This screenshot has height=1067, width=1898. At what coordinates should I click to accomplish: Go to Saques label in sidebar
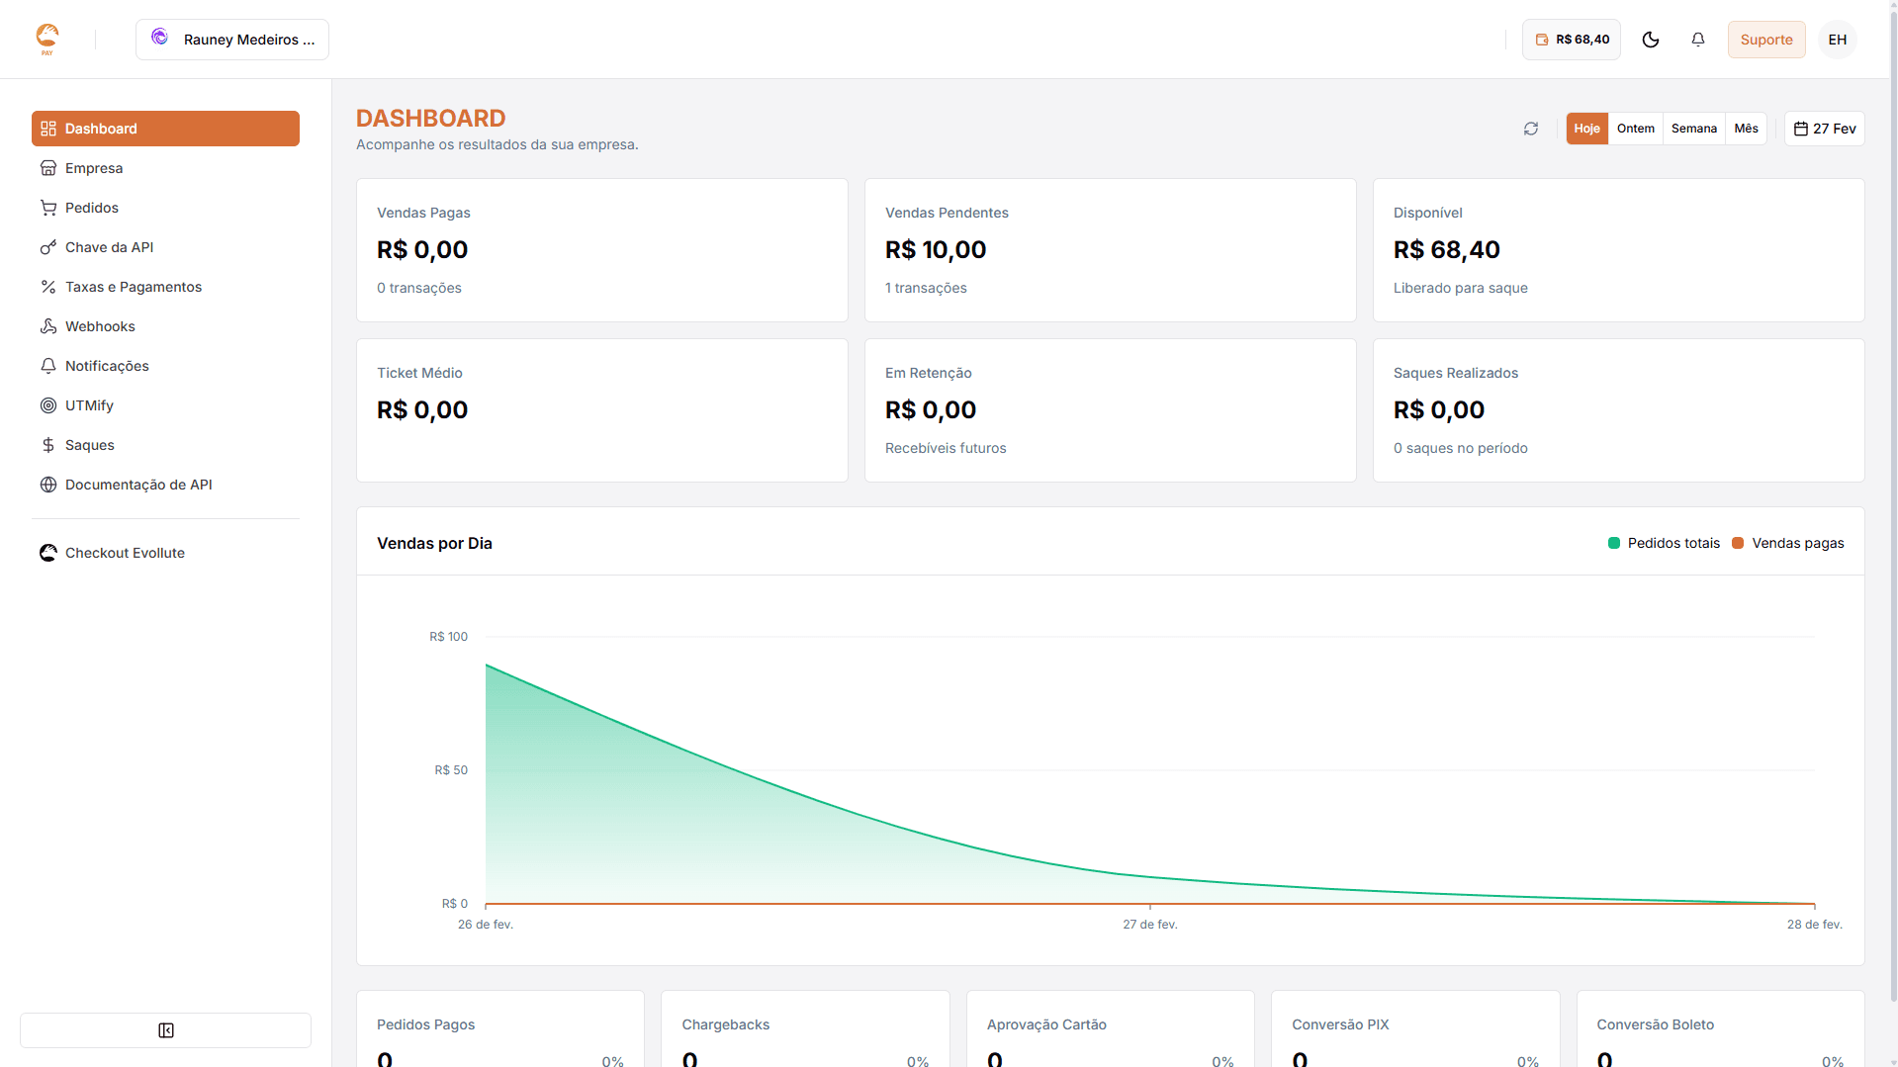tap(90, 445)
